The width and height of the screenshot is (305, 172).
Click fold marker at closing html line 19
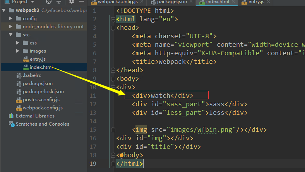click(113, 164)
